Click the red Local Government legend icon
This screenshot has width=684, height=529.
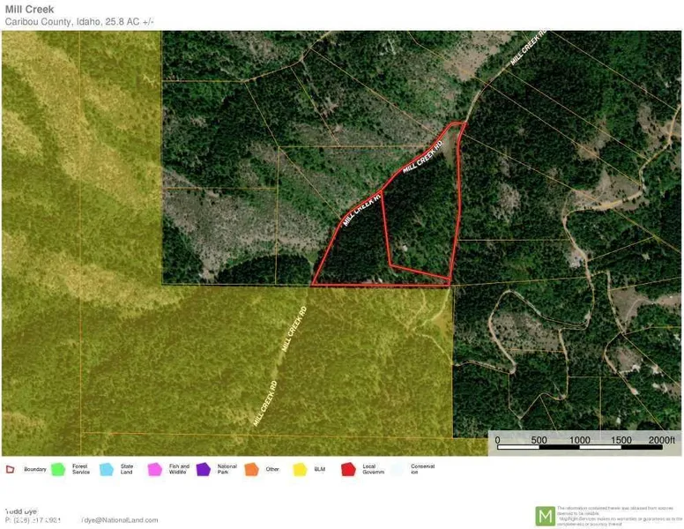pyautogui.click(x=347, y=469)
